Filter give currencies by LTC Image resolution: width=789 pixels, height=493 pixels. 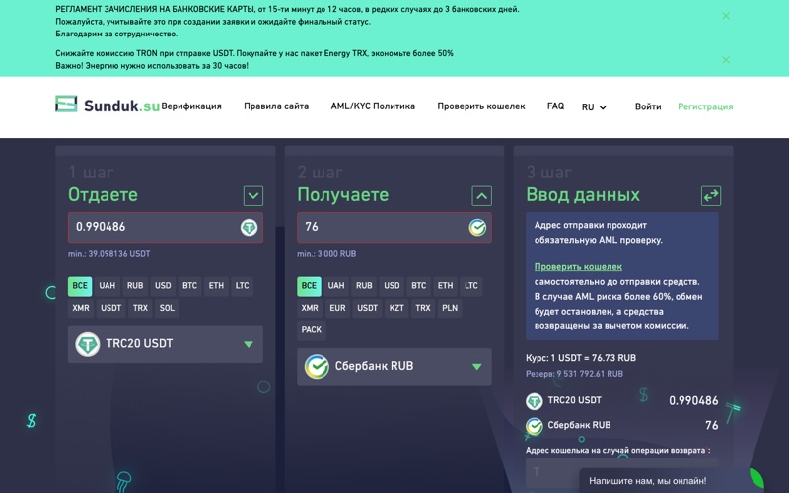pos(242,286)
